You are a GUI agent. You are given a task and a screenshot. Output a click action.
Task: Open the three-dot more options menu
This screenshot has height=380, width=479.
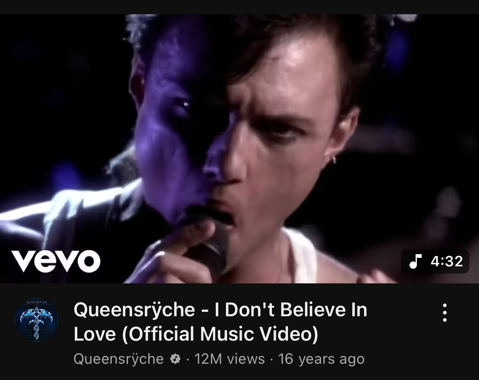(x=445, y=313)
